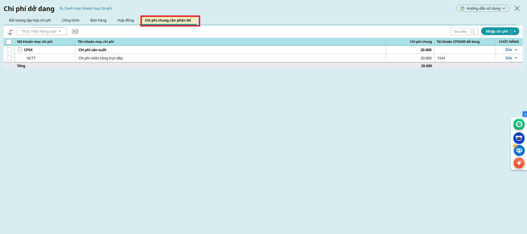
Task: Check the NCTT row checkbox
Action: point(9,58)
